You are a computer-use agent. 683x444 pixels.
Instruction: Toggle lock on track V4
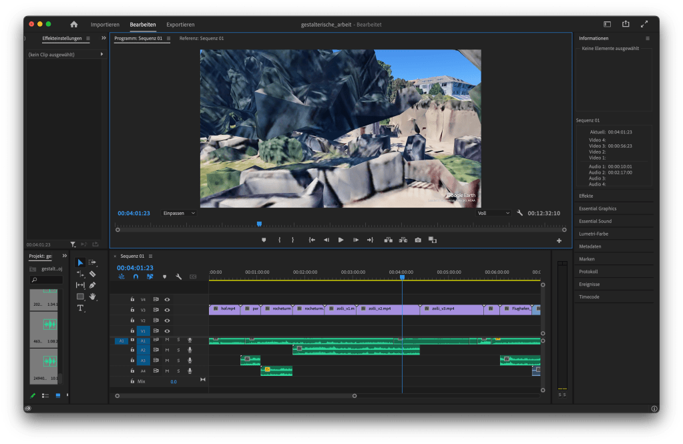[132, 300]
